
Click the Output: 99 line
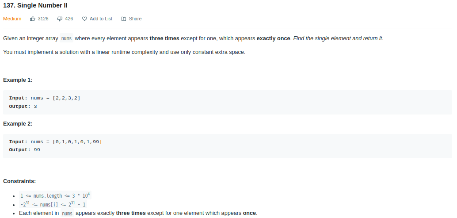tap(24, 150)
